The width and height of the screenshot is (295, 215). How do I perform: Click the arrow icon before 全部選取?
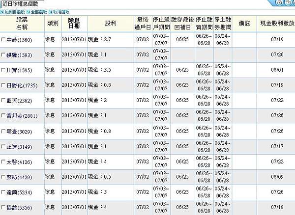point(28,12)
